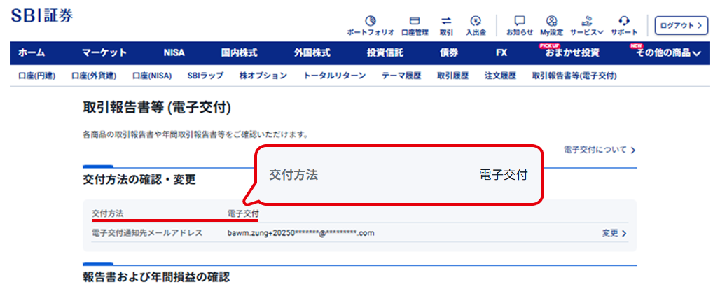The height and width of the screenshot is (289, 720).
Task: Open the ポートフォリオ icon
Action: (371, 26)
